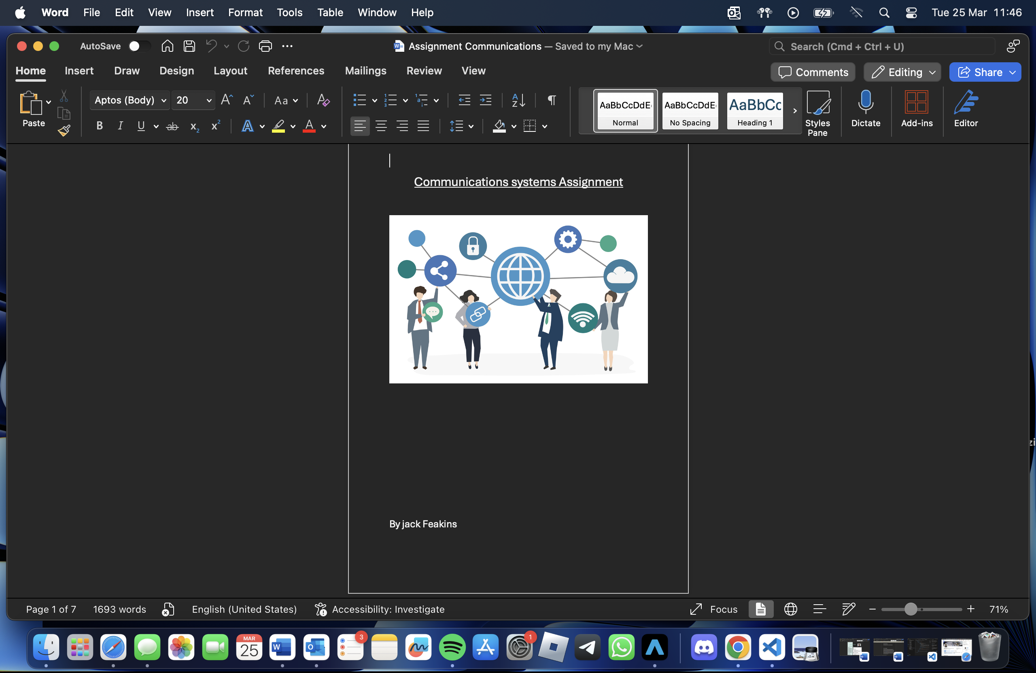Clear all formatting with eraser A icon

pyautogui.click(x=323, y=100)
